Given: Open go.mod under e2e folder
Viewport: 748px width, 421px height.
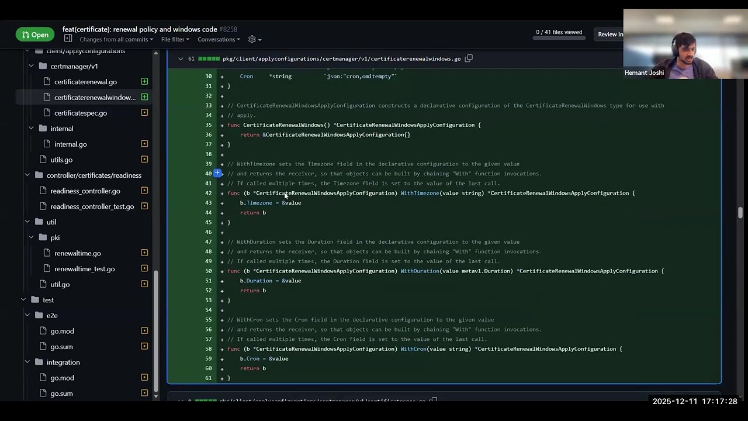Looking at the screenshot, I should pos(62,331).
